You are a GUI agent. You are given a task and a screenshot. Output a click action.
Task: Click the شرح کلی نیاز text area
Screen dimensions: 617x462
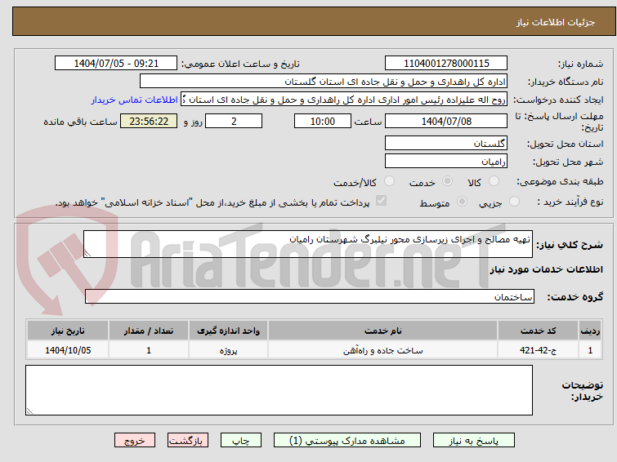(x=308, y=244)
